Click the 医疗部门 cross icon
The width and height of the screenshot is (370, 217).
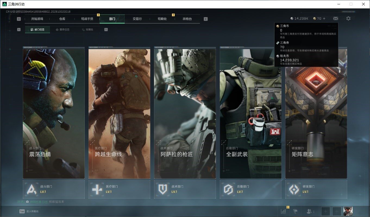tap(97, 189)
